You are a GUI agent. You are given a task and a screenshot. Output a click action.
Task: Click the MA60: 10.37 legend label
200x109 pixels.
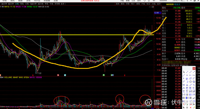32,7
